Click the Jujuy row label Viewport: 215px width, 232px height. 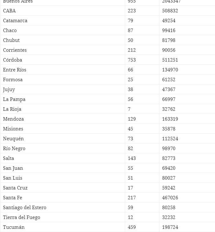coord(9,89)
